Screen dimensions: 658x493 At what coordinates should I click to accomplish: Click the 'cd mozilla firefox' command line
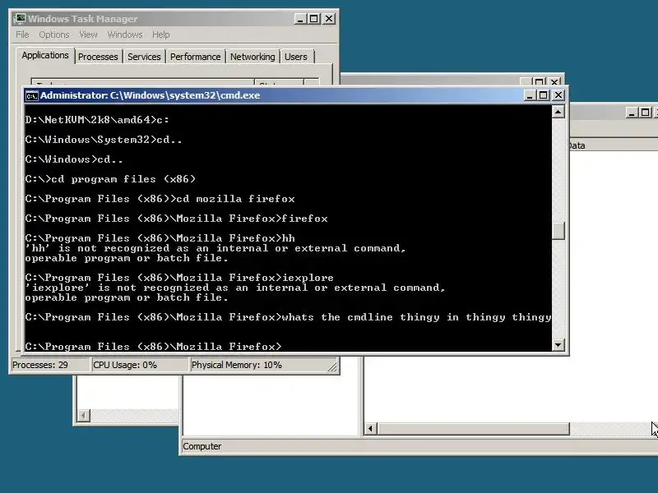tap(160, 199)
